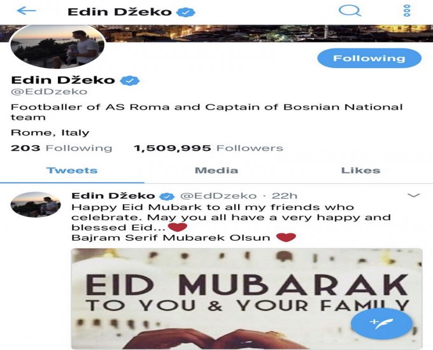Open search with the magnifier icon
433x350 pixels.
click(x=350, y=11)
